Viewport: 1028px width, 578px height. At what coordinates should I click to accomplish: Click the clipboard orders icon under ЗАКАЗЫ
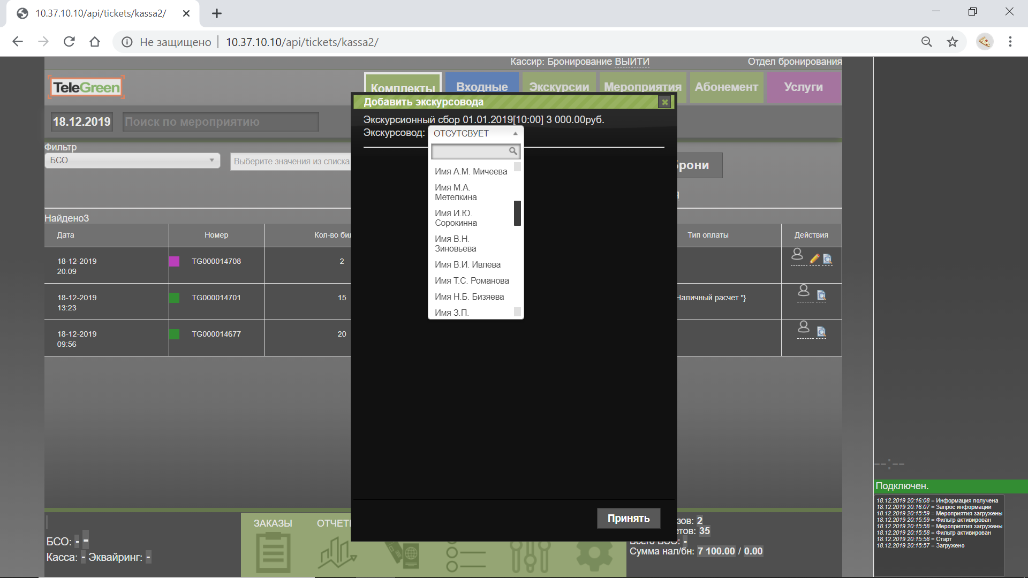[273, 553]
